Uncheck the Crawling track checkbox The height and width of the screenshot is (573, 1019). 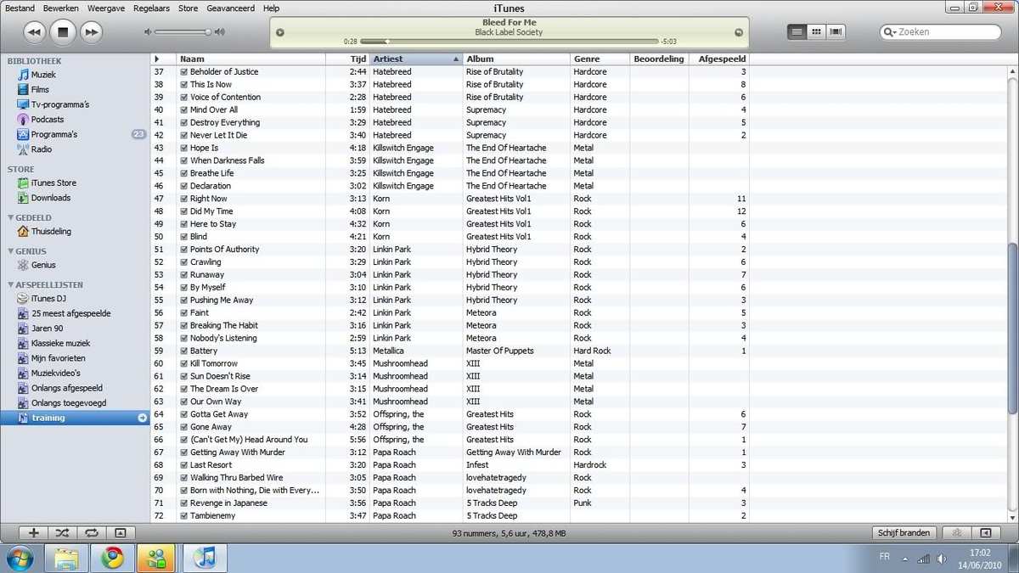click(183, 262)
